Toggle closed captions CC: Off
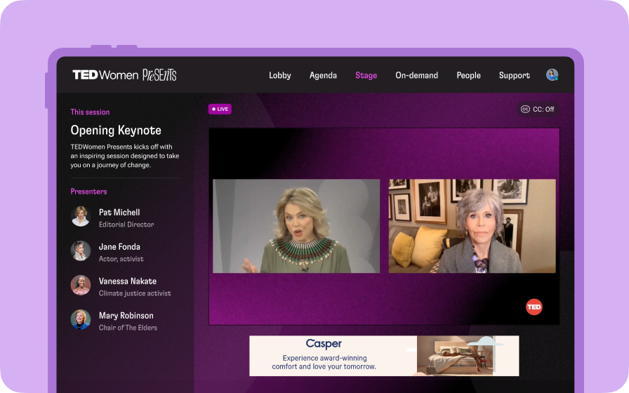Image resolution: width=629 pixels, height=393 pixels. (x=537, y=109)
